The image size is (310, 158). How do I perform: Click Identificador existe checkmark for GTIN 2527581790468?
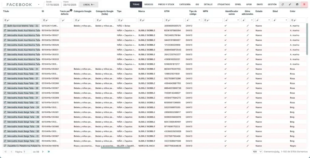tap(226, 136)
